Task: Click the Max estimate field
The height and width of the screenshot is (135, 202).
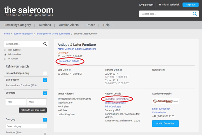Action: [x=37, y=102]
